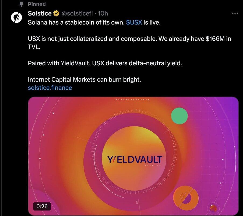Screen dimensions: 243x216
Task: Click the dotted row at video top
Action: [x=132, y=99]
